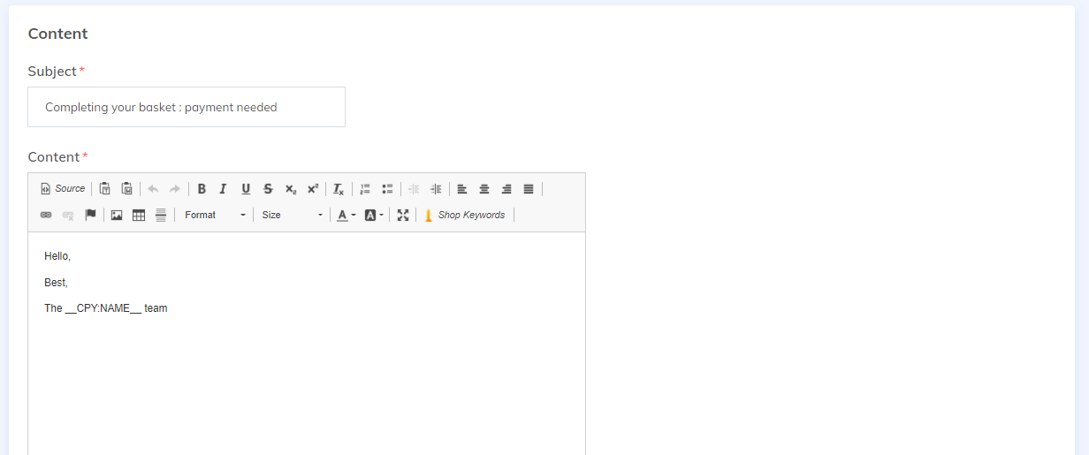Maximize the editor to fullscreen
The height and width of the screenshot is (455, 1089).
[x=403, y=216]
